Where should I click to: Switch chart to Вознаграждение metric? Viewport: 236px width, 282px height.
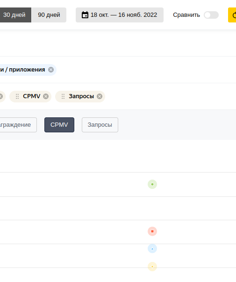point(17,125)
